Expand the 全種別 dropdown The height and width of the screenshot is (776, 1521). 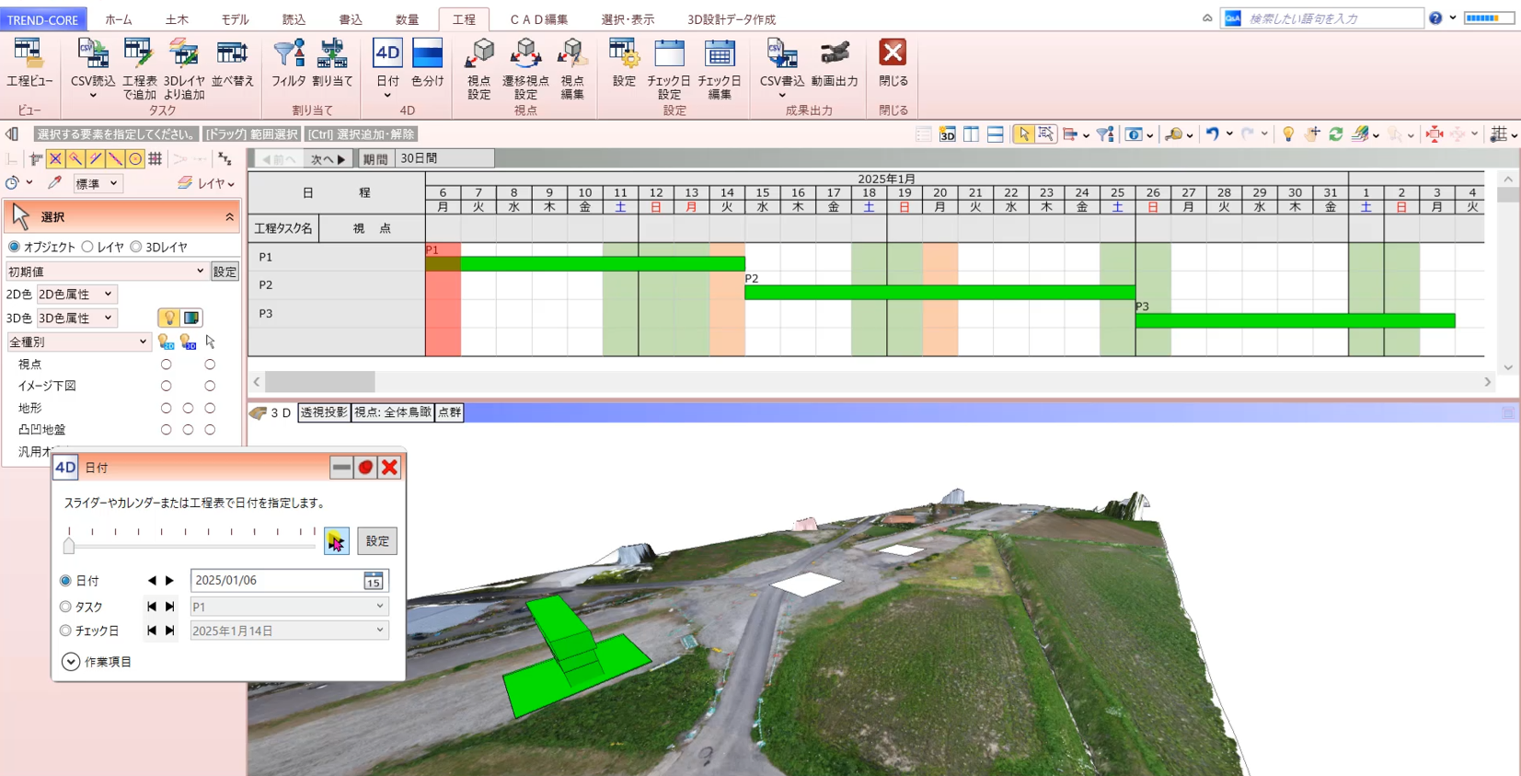(x=78, y=342)
